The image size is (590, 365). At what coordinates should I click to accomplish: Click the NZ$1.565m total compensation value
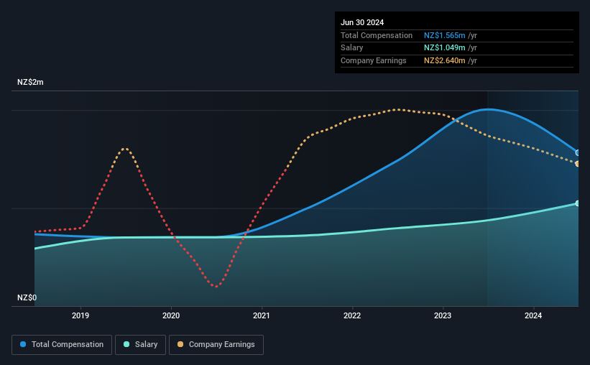[444, 35]
